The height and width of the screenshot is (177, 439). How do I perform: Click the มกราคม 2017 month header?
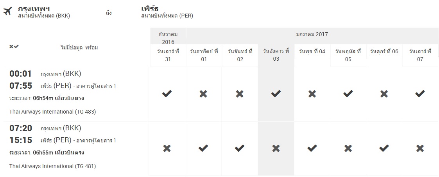click(x=312, y=34)
